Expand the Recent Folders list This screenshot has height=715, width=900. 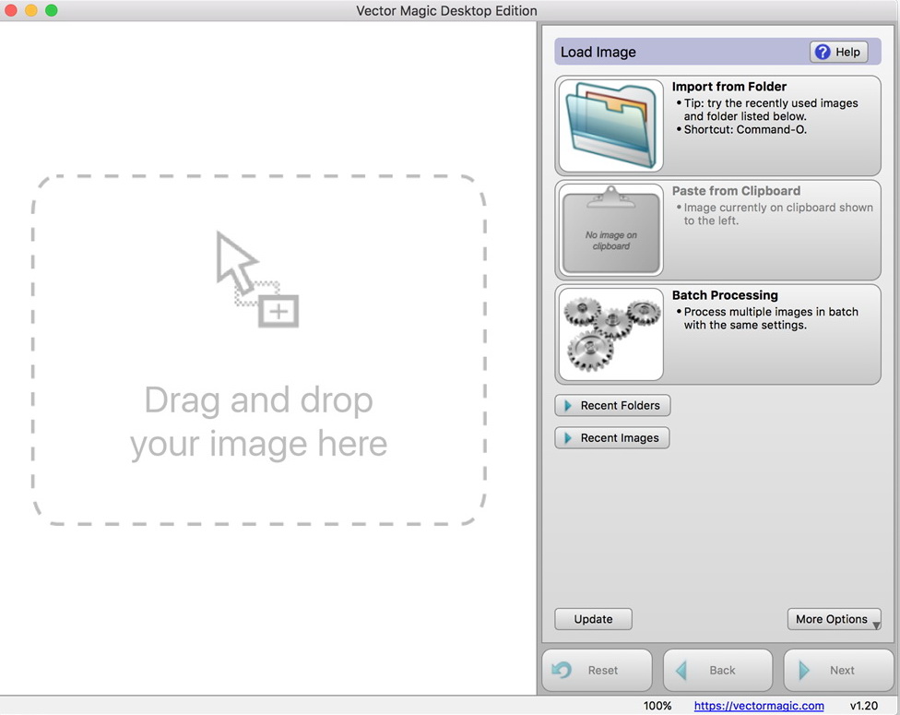tap(612, 405)
